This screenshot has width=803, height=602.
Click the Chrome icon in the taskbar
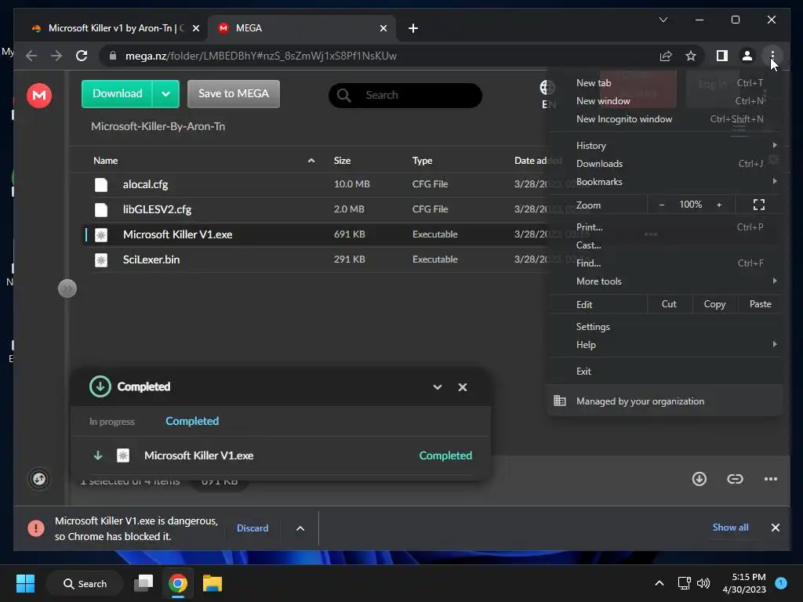coord(178,583)
